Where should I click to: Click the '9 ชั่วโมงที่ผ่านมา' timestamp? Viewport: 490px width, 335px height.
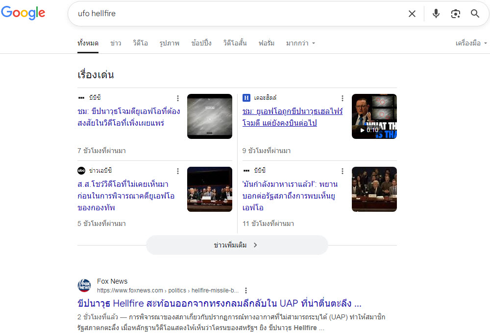pyautogui.click(x=267, y=151)
